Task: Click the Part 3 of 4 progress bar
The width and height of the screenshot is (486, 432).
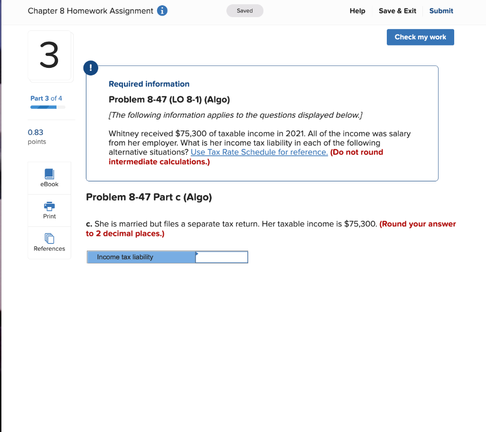Action: pyautogui.click(x=48, y=107)
